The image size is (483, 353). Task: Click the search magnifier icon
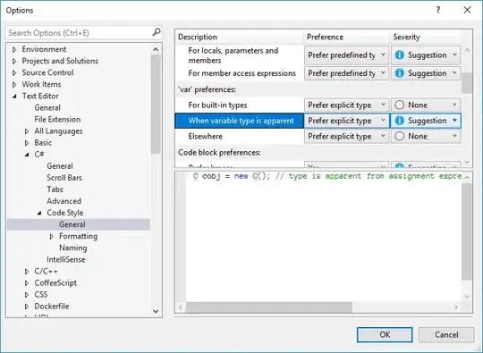click(157, 32)
